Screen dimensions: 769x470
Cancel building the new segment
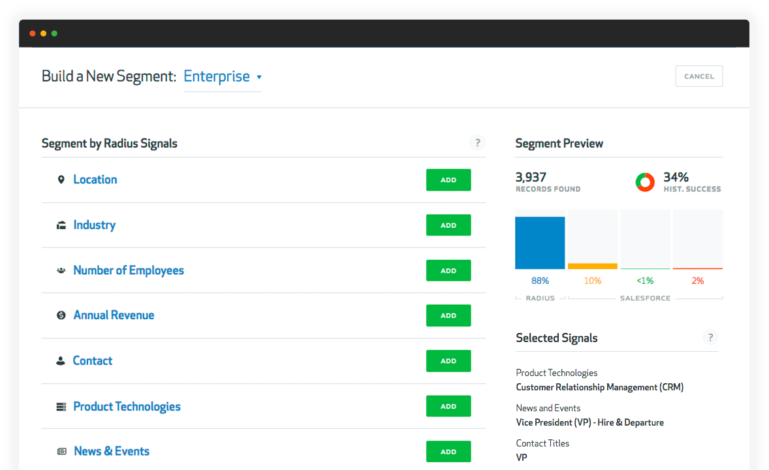(699, 76)
